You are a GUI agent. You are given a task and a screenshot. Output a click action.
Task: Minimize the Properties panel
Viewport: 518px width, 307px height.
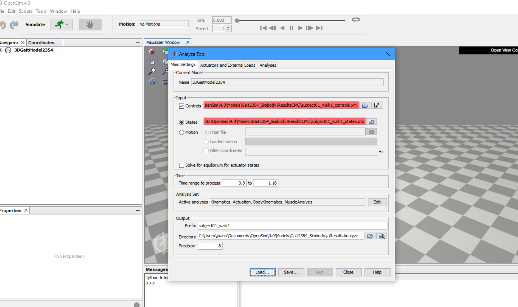(137, 210)
